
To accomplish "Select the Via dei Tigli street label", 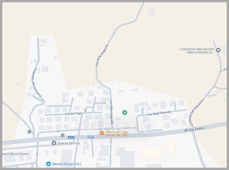I will tap(73, 114).
